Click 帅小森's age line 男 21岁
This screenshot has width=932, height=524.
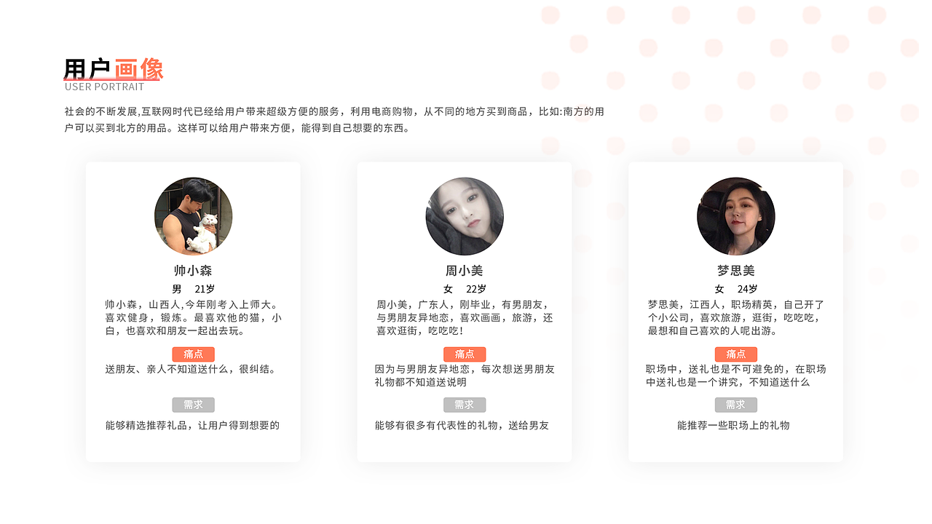click(193, 289)
